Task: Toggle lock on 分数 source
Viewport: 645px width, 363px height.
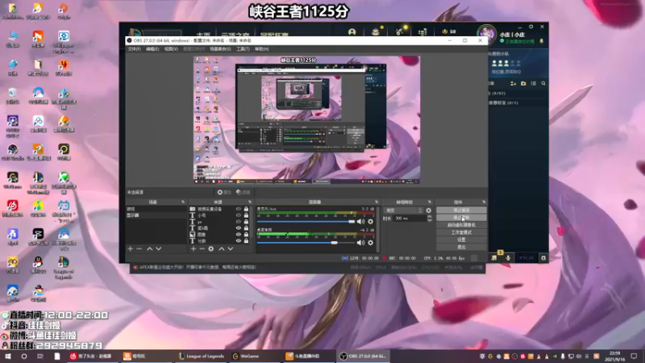Action: pyautogui.click(x=246, y=240)
